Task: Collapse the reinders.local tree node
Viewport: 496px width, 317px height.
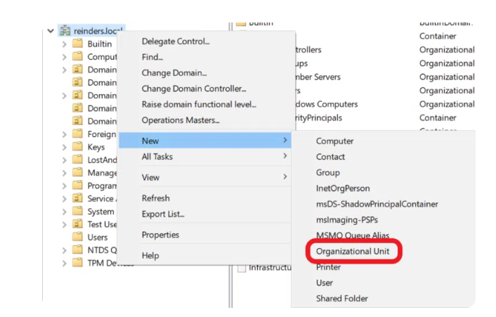Action: point(51,31)
